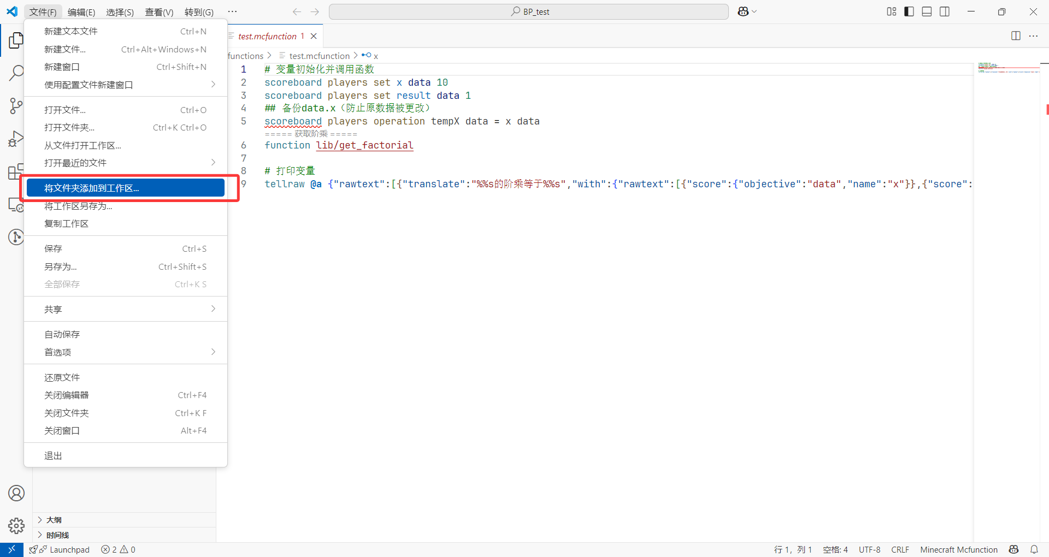Screen dimensions: 1049x557
Task: Toggle the bottom panel layout icon
Action: [x=927, y=11]
